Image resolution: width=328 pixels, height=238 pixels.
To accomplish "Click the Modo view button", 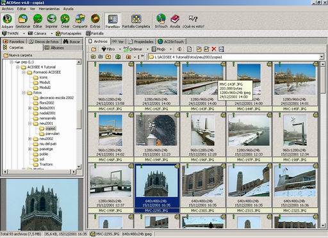I will click(159, 49).
